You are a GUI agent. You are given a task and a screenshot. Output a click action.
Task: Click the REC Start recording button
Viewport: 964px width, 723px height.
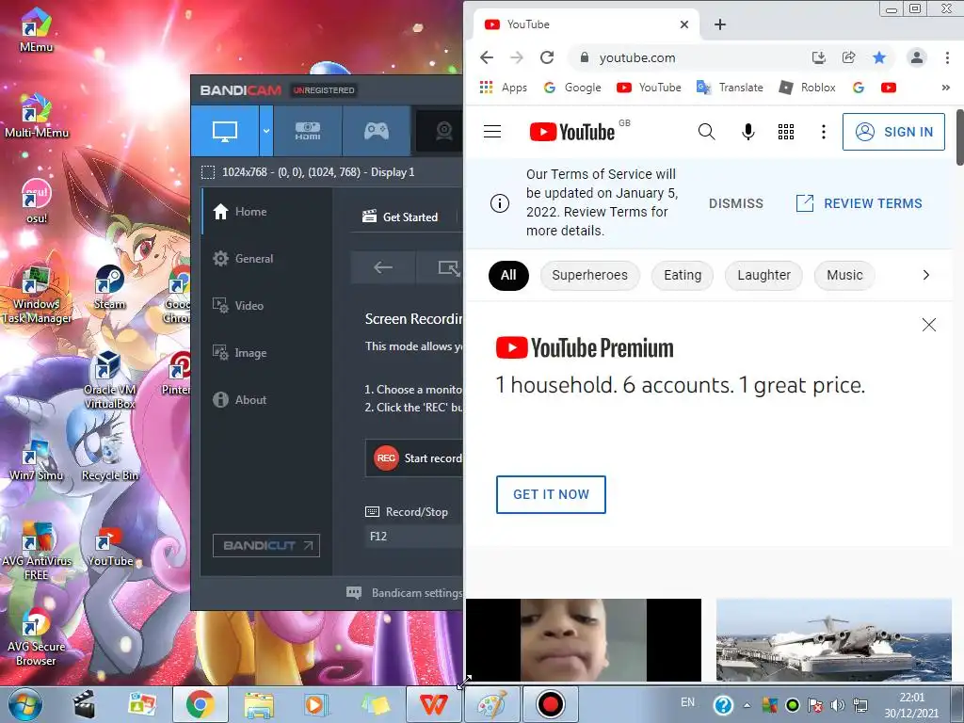tap(415, 458)
